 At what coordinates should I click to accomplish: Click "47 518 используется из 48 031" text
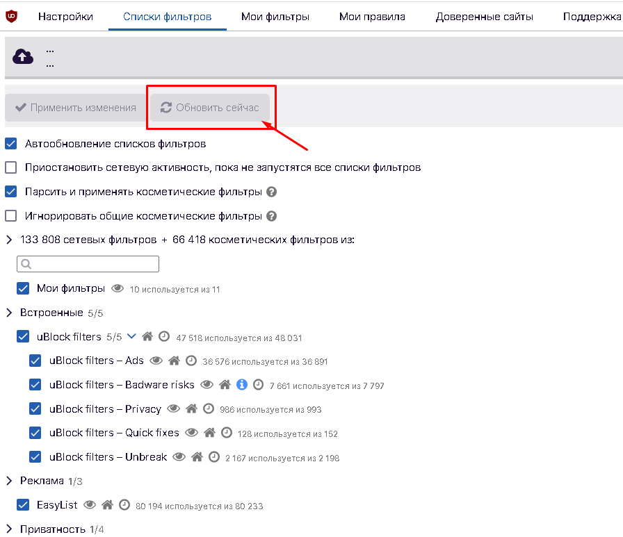pos(239,338)
